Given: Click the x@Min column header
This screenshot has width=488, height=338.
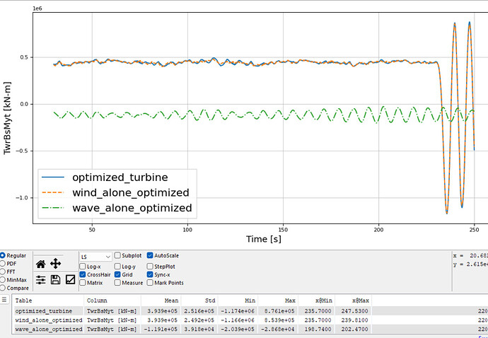Looking at the screenshot, I should 317,301.
